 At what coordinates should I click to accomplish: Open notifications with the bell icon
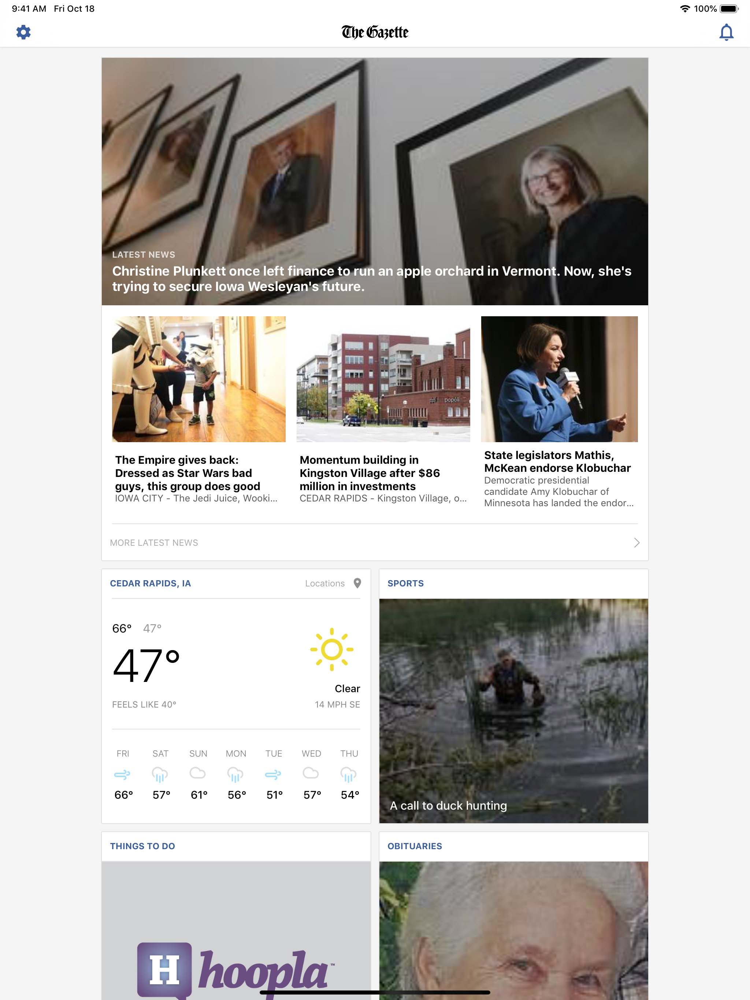pyautogui.click(x=726, y=32)
